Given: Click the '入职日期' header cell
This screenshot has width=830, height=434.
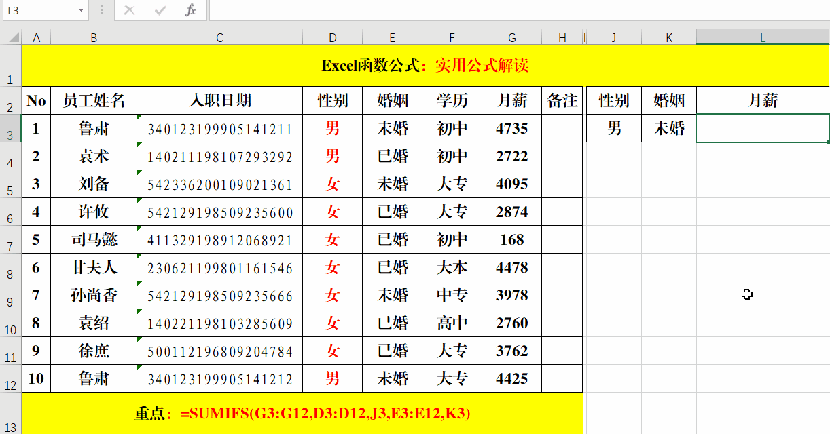Looking at the screenshot, I should 220,100.
